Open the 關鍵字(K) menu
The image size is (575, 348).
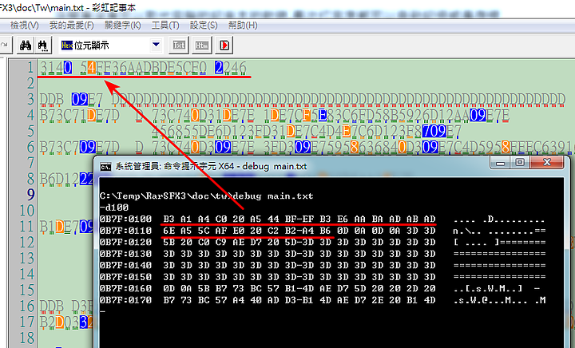pyautogui.click(x=122, y=26)
